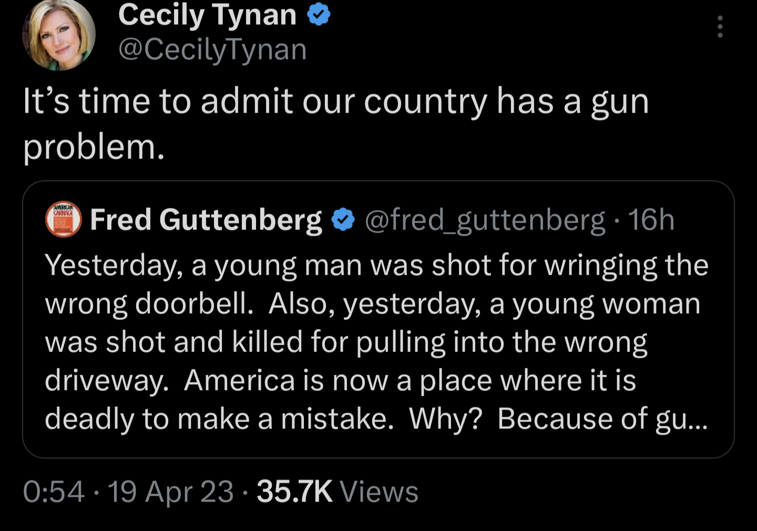The width and height of the screenshot is (757, 531).
Task: Click the word 'problem.' in the tweet
Action: tap(94, 147)
